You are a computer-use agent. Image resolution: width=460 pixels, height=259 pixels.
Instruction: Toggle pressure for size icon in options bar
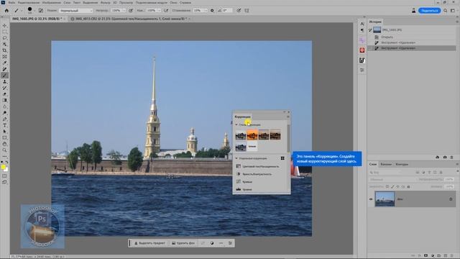click(x=239, y=10)
